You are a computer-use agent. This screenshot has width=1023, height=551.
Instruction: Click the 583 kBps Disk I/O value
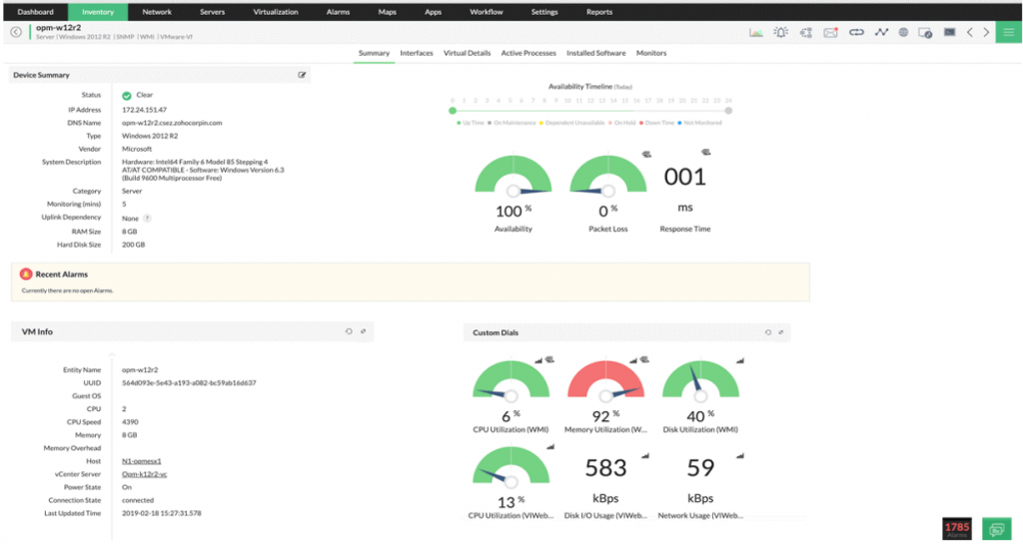point(605,467)
